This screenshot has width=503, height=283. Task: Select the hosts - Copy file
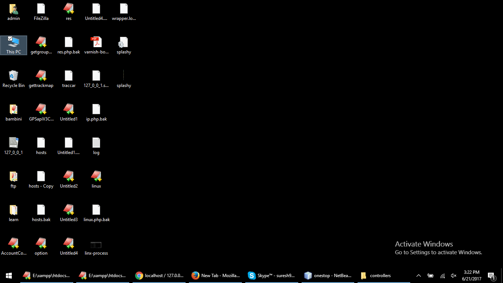coord(41,177)
